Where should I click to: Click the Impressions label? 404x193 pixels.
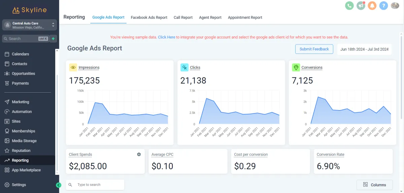click(89, 67)
